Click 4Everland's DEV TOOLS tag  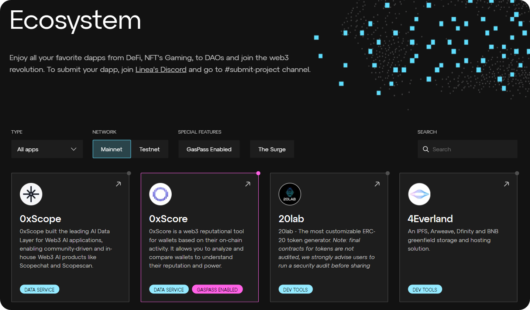coord(425,289)
